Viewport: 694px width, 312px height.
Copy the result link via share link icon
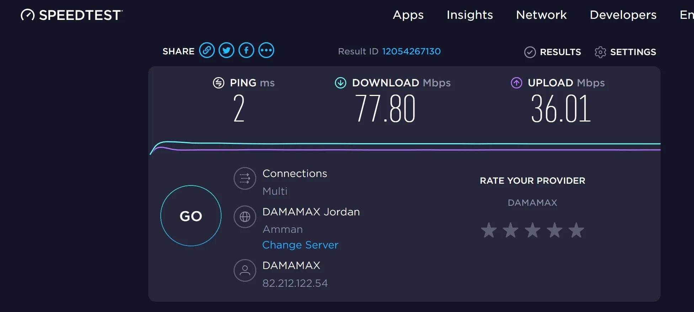tap(207, 50)
